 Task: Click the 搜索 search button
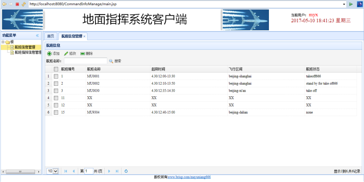(115, 61)
